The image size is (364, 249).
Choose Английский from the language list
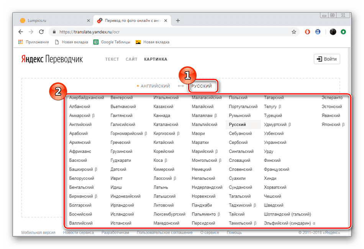[80, 125]
